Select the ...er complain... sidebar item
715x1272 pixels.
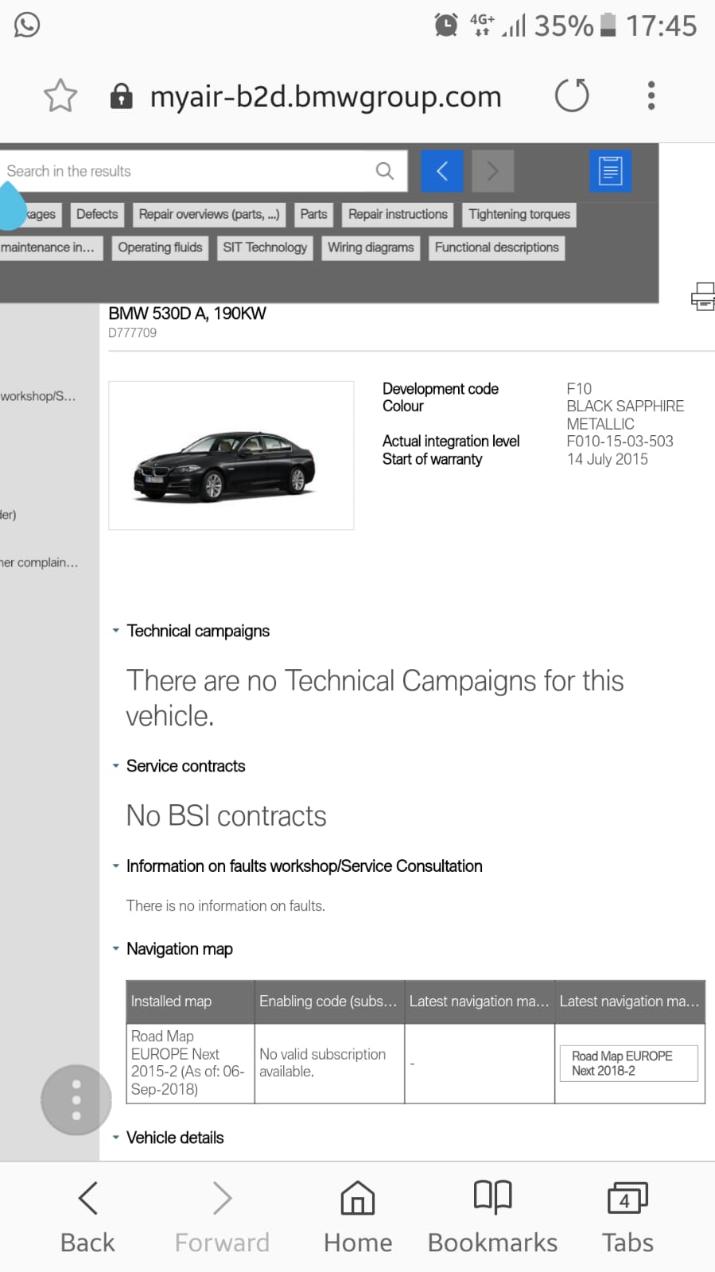pyautogui.click(x=39, y=562)
